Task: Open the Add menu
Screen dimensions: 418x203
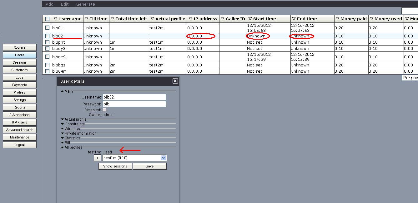Action: click(49, 4)
